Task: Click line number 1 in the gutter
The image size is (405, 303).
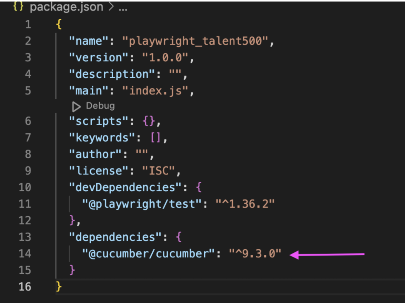Action: tap(28, 24)
